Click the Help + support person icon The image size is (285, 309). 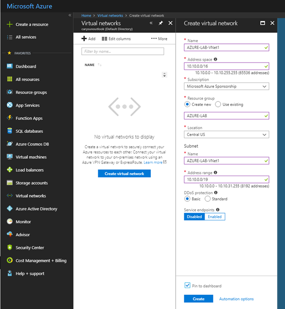(10, 273)
